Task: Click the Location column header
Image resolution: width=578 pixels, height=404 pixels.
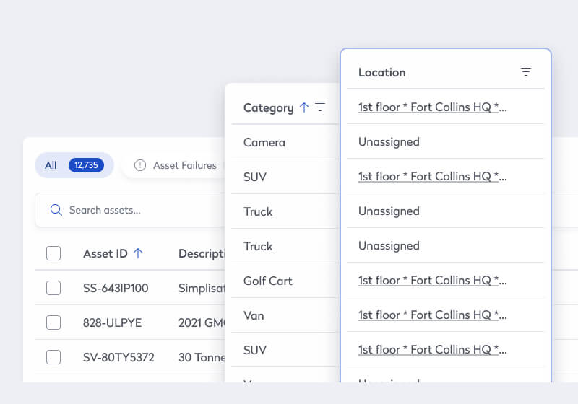Action: point(382,72)
